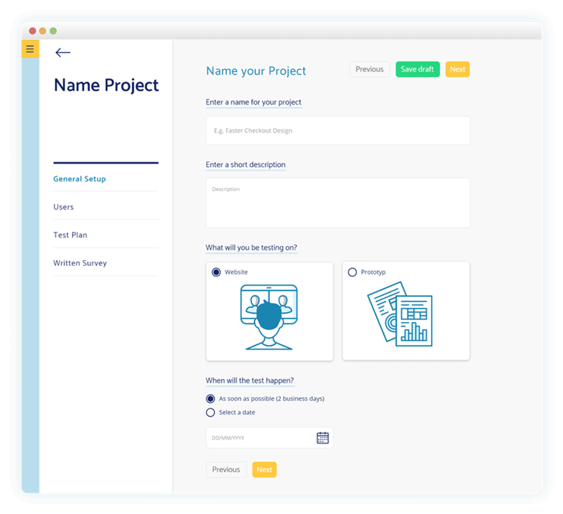Select the Prototyp radio button

pos(352,272)
